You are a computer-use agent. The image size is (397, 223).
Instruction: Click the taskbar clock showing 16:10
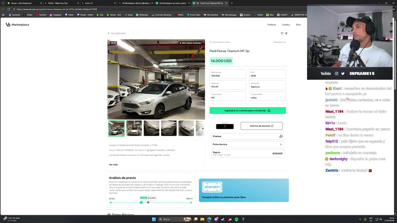(x=389, y=219)
